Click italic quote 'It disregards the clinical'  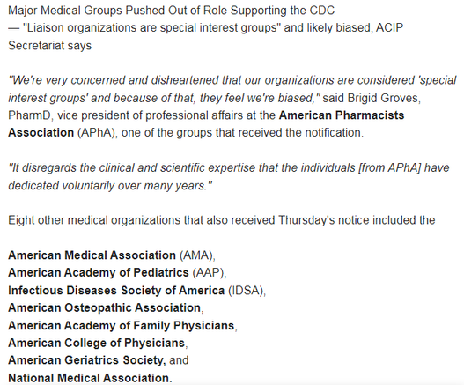click(x=229, y=168)
